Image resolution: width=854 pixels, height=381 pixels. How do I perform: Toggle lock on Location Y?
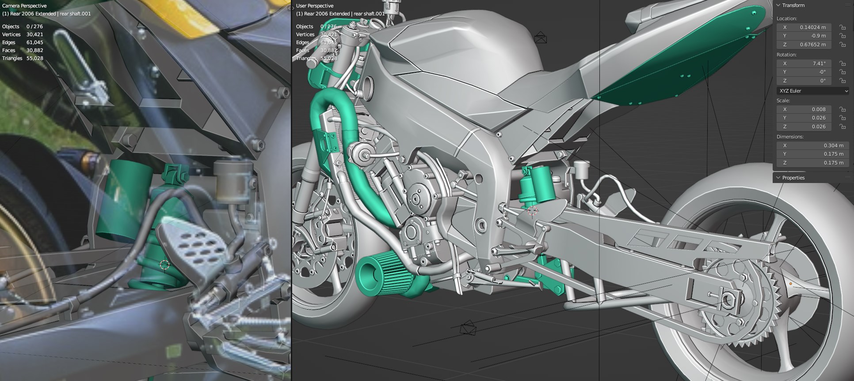tap(843, 36)
